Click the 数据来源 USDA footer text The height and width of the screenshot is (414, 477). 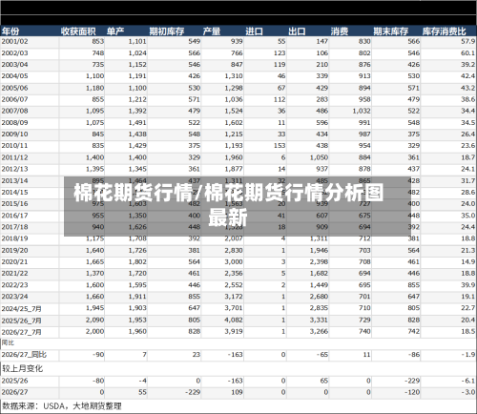point(62,406)
